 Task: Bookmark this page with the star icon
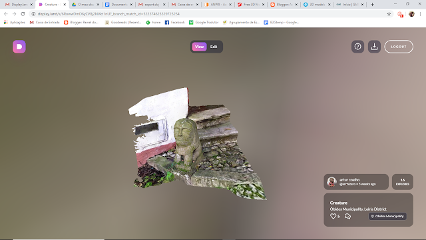click(x=389, y=14)
